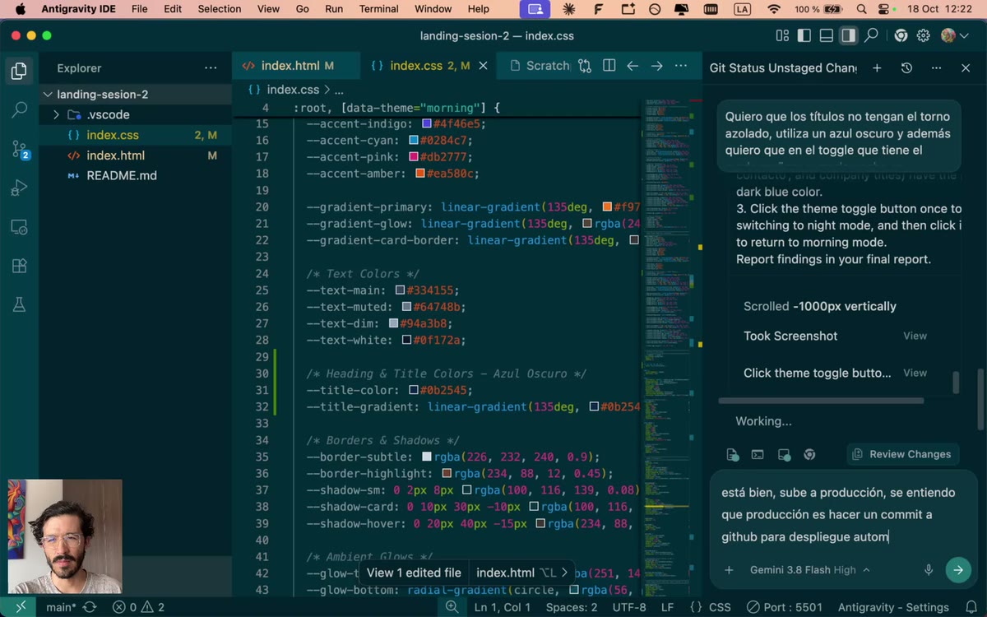Open the customize layout grid button
The height and width of the screenshot is (617, 987).
point(782,36)
